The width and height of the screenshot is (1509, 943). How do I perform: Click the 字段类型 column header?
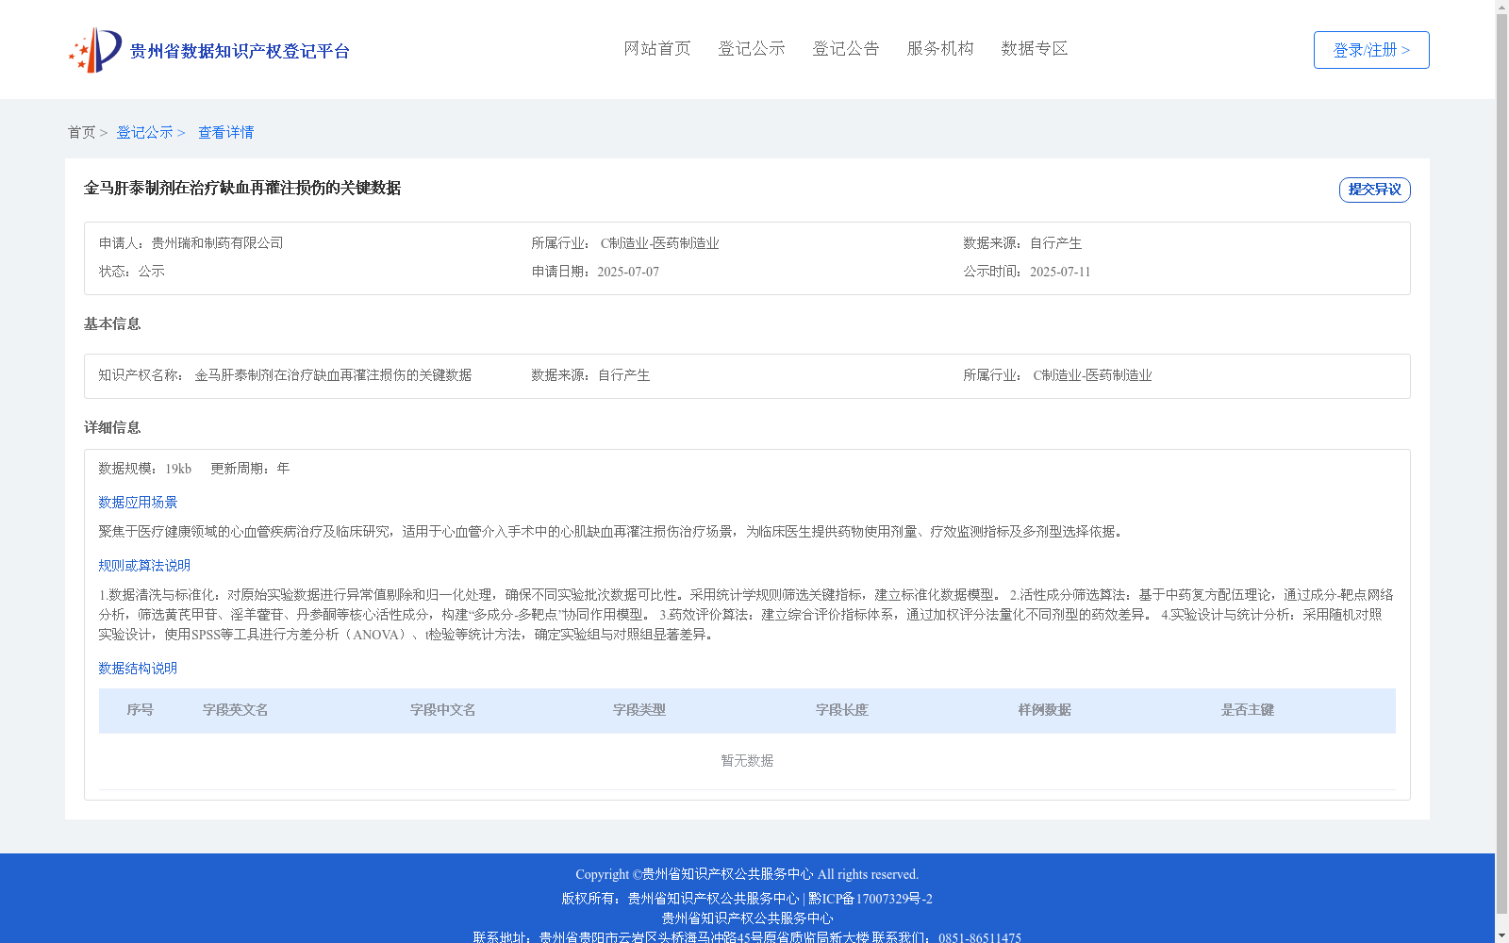click(x=639, y=710)
